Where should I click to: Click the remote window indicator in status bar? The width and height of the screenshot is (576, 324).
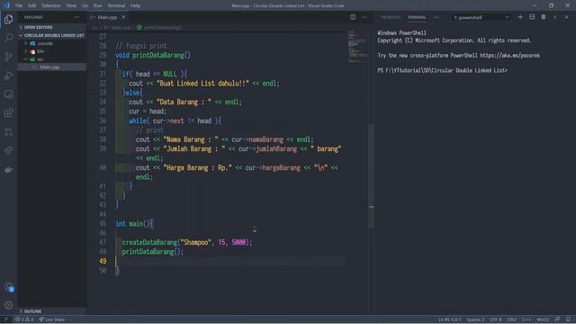pyautogui.click(x=5, y=319)
